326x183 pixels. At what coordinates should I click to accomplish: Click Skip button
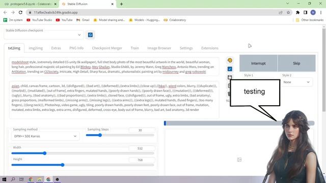[x=296, y=63]
